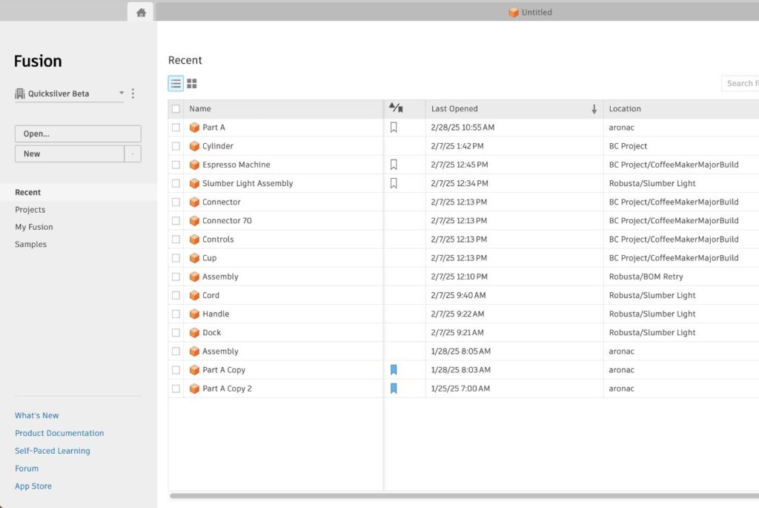Select the Part A Copy file name
Screen dimensions: 759x508
tap(224, 370)
